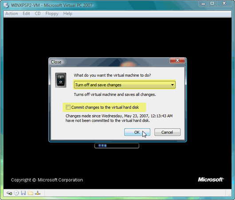Click the power switch icon in dialog
Image resolution: width=235 pixels, height=200 pixels.
tap(61, 80)
